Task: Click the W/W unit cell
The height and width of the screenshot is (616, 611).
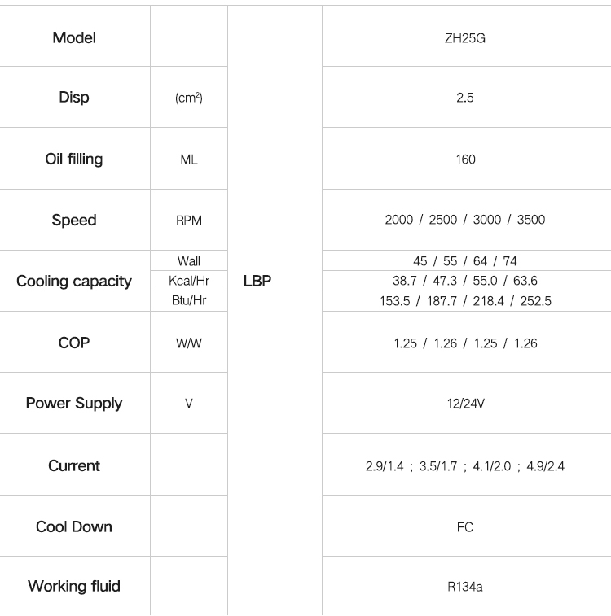Action: (x=189, y=343)
